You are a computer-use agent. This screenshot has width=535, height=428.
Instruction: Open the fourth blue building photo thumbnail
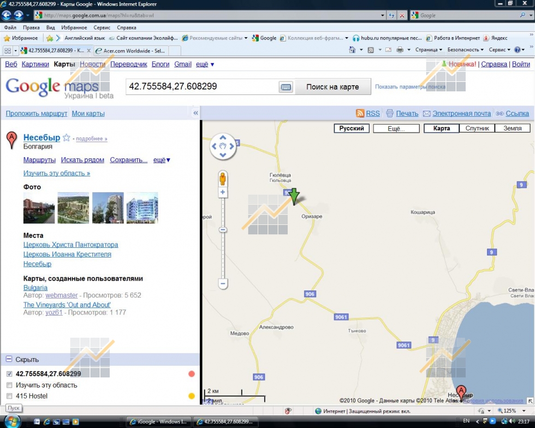coord(142,208)
